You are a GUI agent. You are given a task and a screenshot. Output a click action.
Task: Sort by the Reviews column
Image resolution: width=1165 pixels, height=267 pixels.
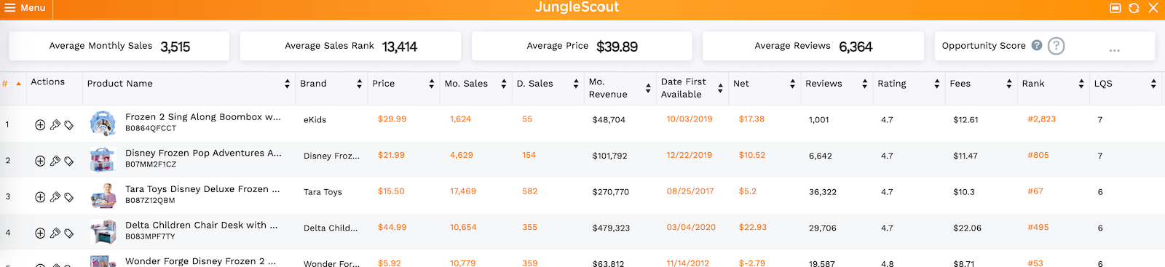864,84
